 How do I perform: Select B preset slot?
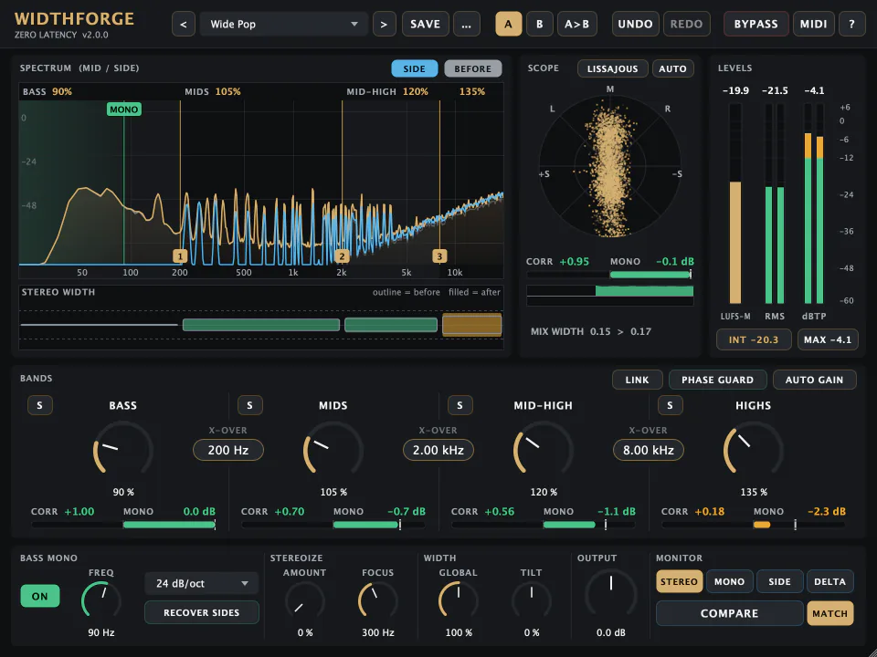pyautogui.click(x=539, y=24)
